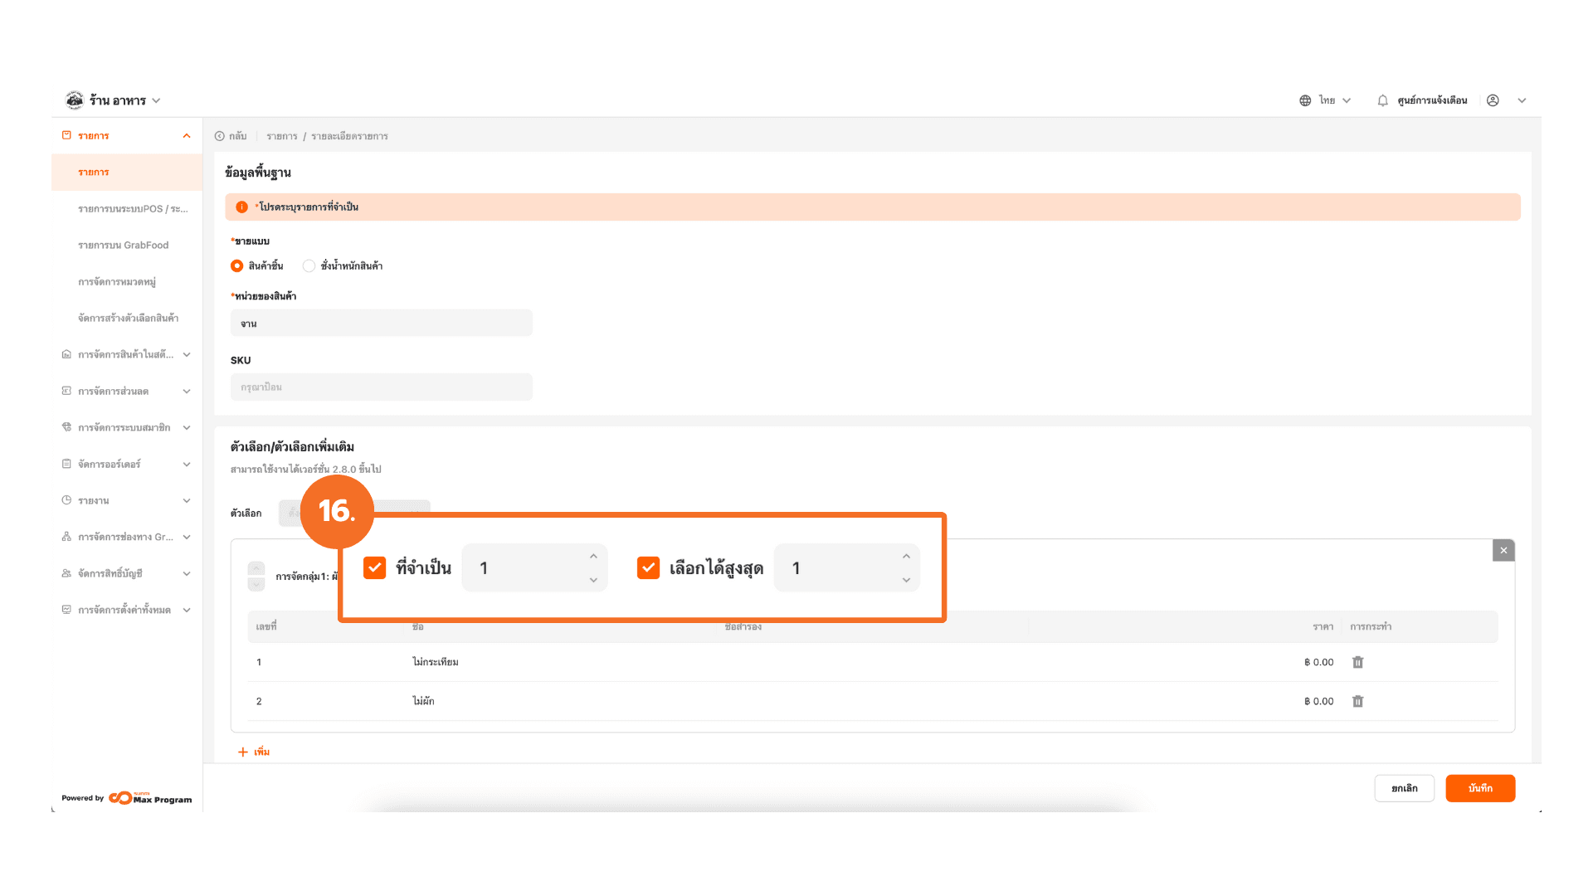Open the user account profile icon

click(x=1493, y=100)
